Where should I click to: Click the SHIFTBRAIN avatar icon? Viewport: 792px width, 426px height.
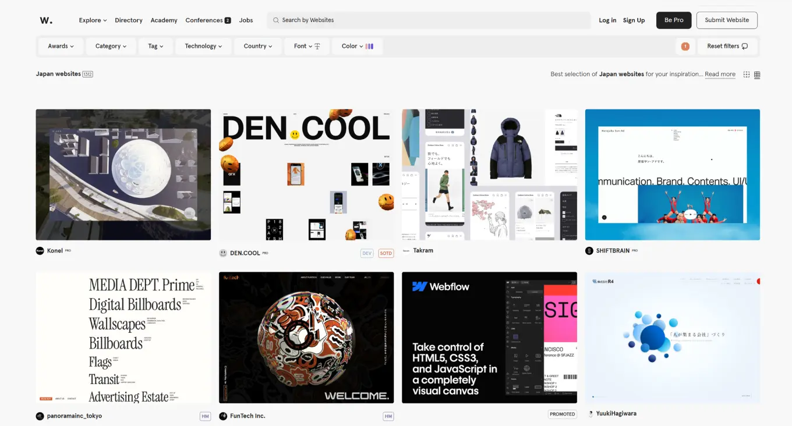coord(589,251)
